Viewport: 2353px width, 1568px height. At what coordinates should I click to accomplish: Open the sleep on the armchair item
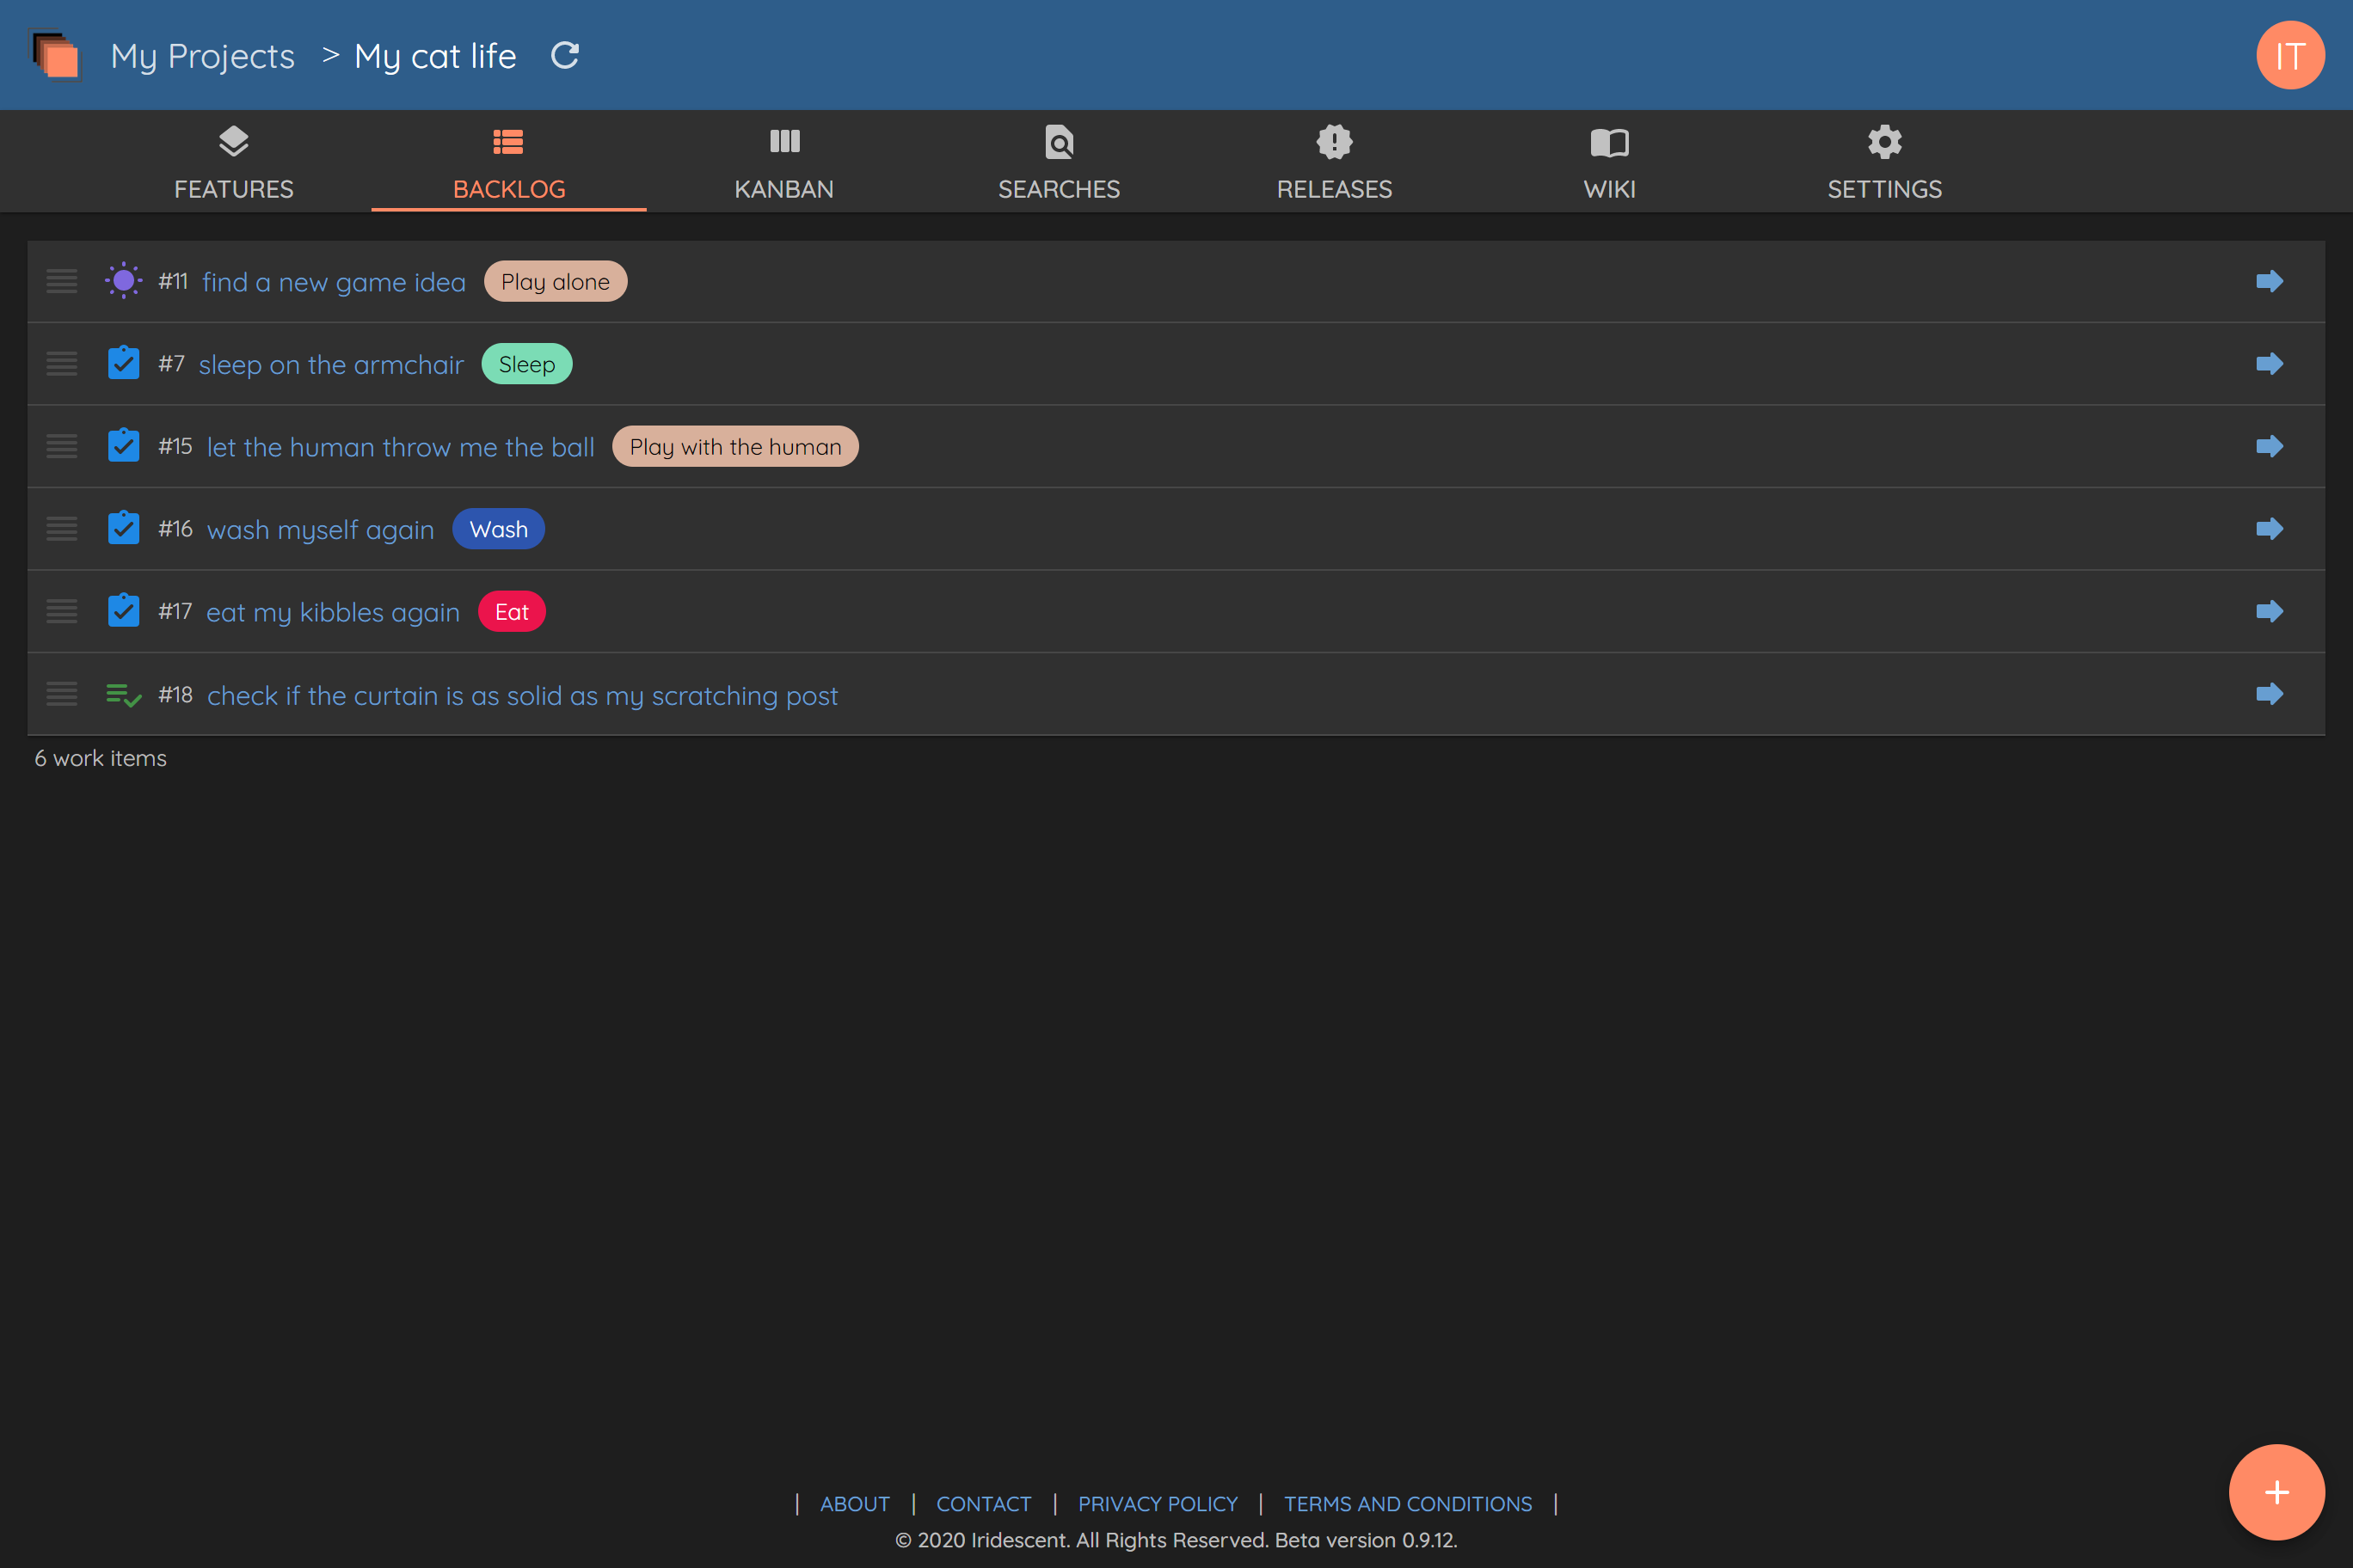331,365
